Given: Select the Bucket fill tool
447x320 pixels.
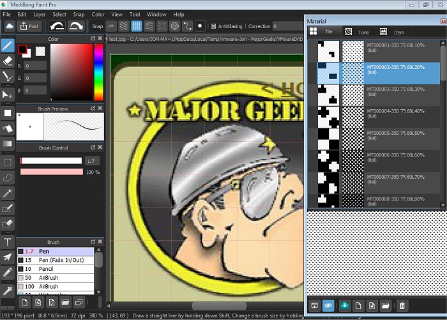Looking at the screenshot, I should click(8, 128).
